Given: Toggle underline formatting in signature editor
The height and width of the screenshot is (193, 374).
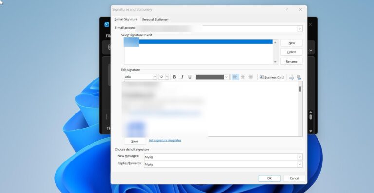Looking at the screenshot, I should click(x=190, y=77).
